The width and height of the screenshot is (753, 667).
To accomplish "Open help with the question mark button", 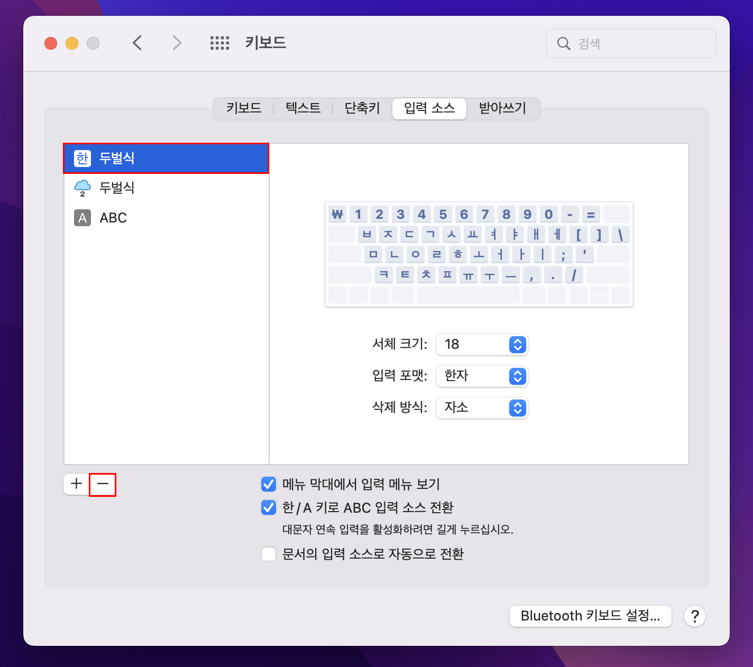I will 695,616.
